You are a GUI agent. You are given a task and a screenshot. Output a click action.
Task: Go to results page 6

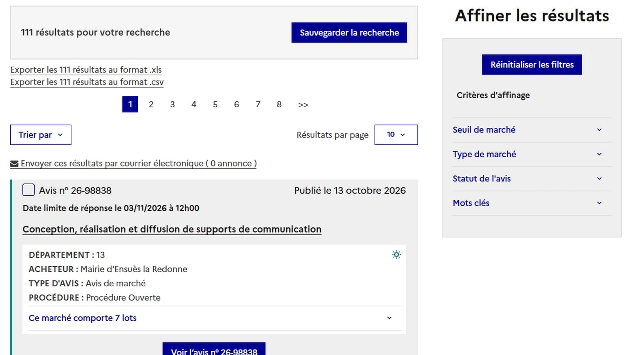pos(236,105)
